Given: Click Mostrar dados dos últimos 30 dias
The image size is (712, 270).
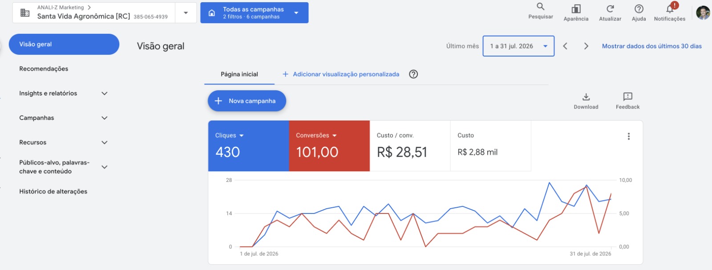Looking at the screenshot, I should point(652,46).
